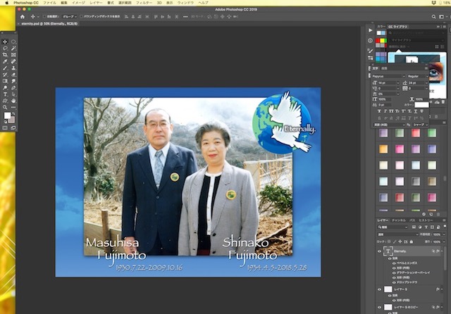Image resolution: width=451 pixels, height=314 pixels.
Task: Click the eternity.psd document tab
Action: click(49, 24)
